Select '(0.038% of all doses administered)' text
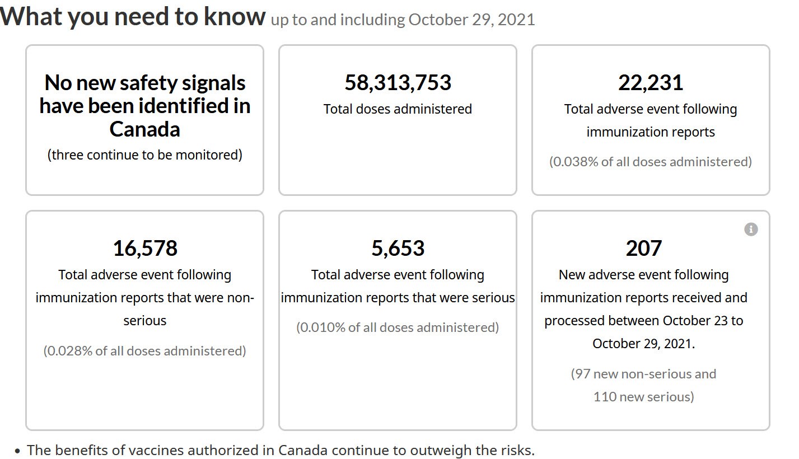 pyautogui.click(x=651, y=162)
